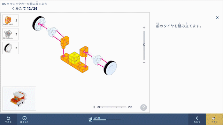The width and height of the screenshot is (223, 125).
Task: Select the Wheel part tile
Action: pos(10,48)
